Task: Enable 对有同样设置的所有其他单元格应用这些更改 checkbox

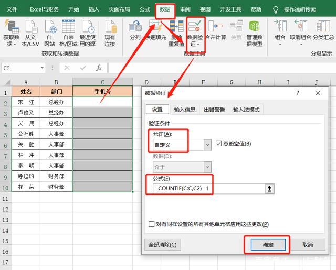Action: coord(152,224)
